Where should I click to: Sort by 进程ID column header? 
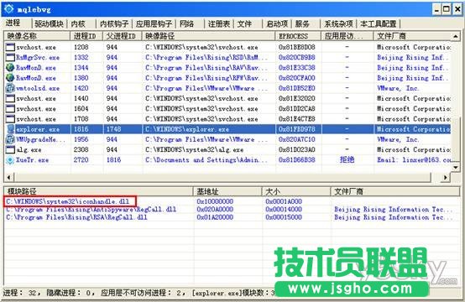point(86,36)
